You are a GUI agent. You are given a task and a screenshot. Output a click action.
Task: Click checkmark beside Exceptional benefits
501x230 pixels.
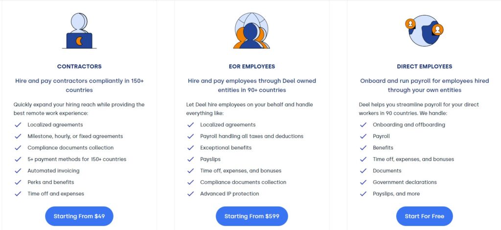pyautogui.click(x=191, y=147)
